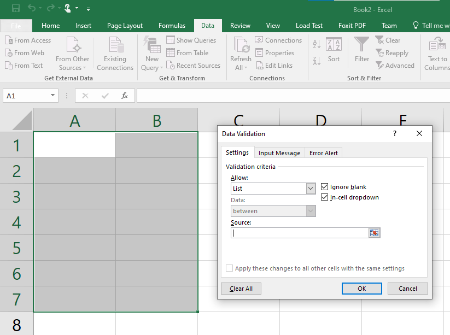This screenshot has height=335, width=450.
Task: Select column B header
Action: tap(157, 120)
